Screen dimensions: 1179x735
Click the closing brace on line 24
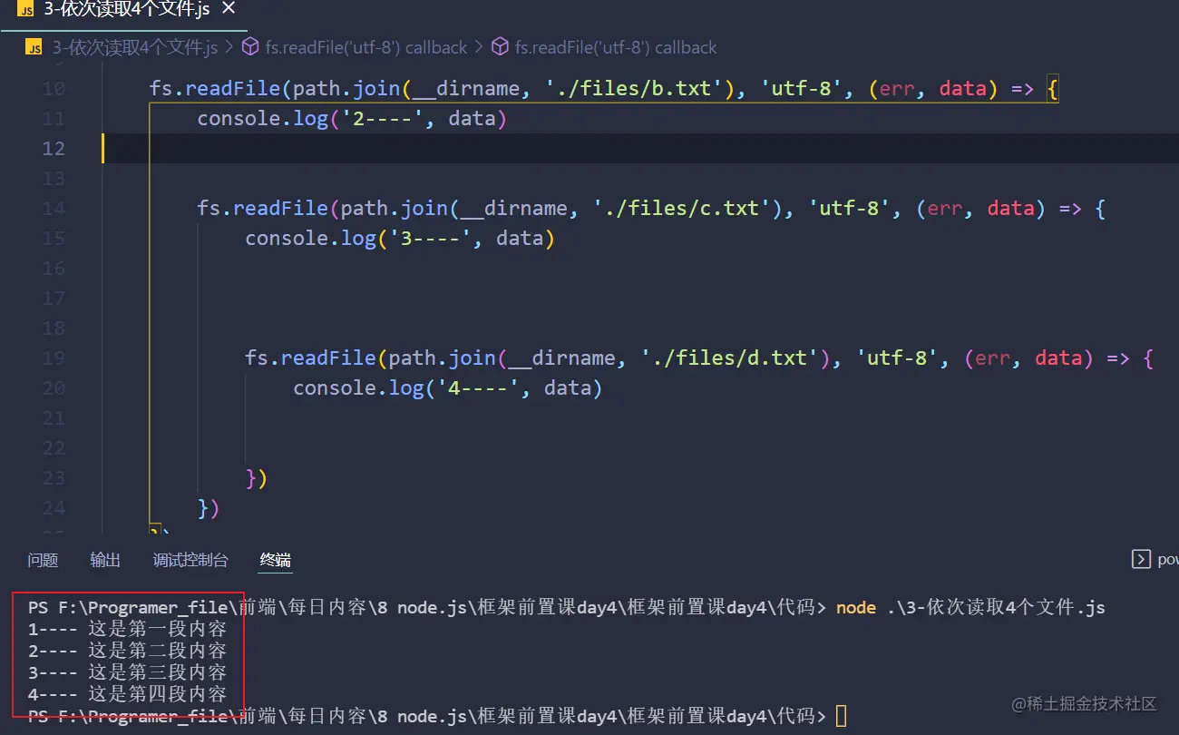point(203,508)
